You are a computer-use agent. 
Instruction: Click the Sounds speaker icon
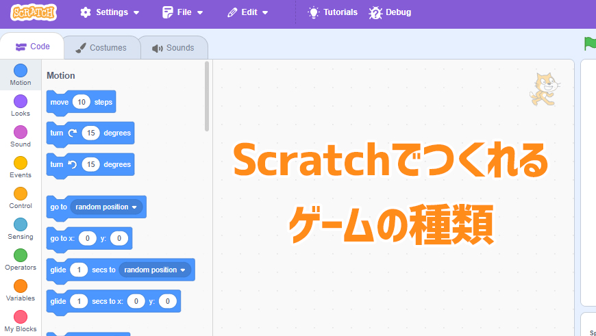click(x=158, y=48)
